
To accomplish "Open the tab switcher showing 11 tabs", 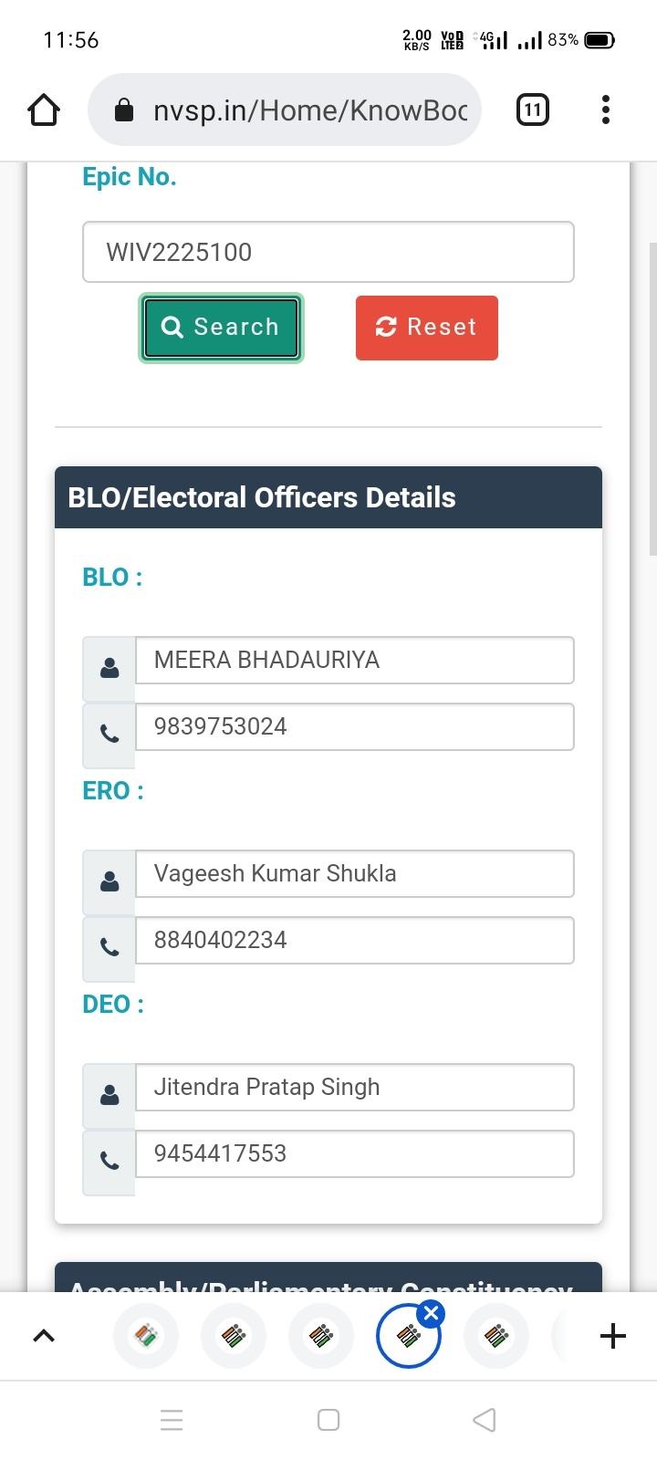I will click(x=532, y=110).
